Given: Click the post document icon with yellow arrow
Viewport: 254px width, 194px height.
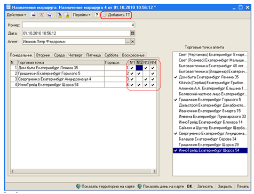Looking at the screenshot, I should coord(59,15).
